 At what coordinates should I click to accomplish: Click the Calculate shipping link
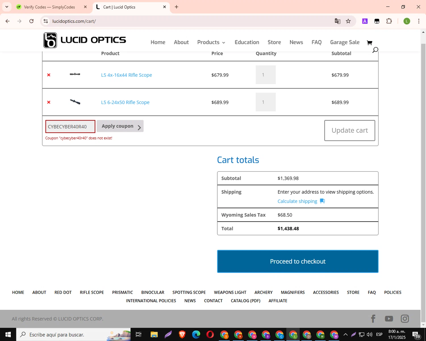click(297, 201)
